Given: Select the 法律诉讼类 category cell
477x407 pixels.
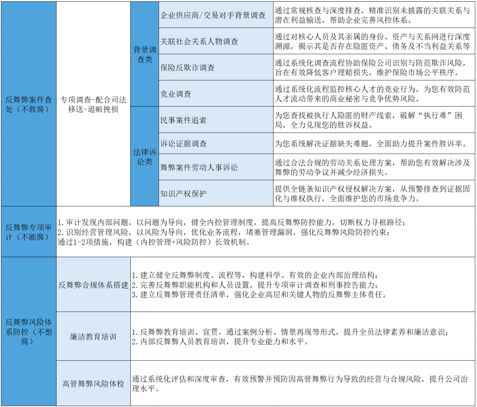Looking at the screenshot, I should (145, 156).
